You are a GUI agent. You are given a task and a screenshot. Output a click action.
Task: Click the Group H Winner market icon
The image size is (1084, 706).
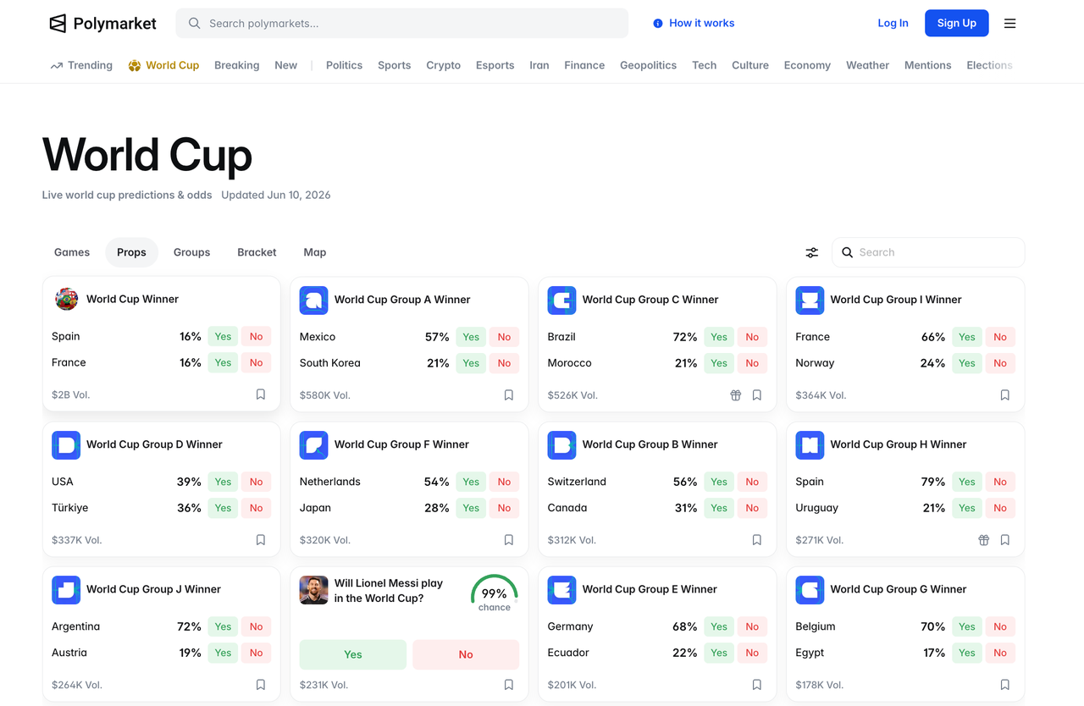tap(810, 444)
